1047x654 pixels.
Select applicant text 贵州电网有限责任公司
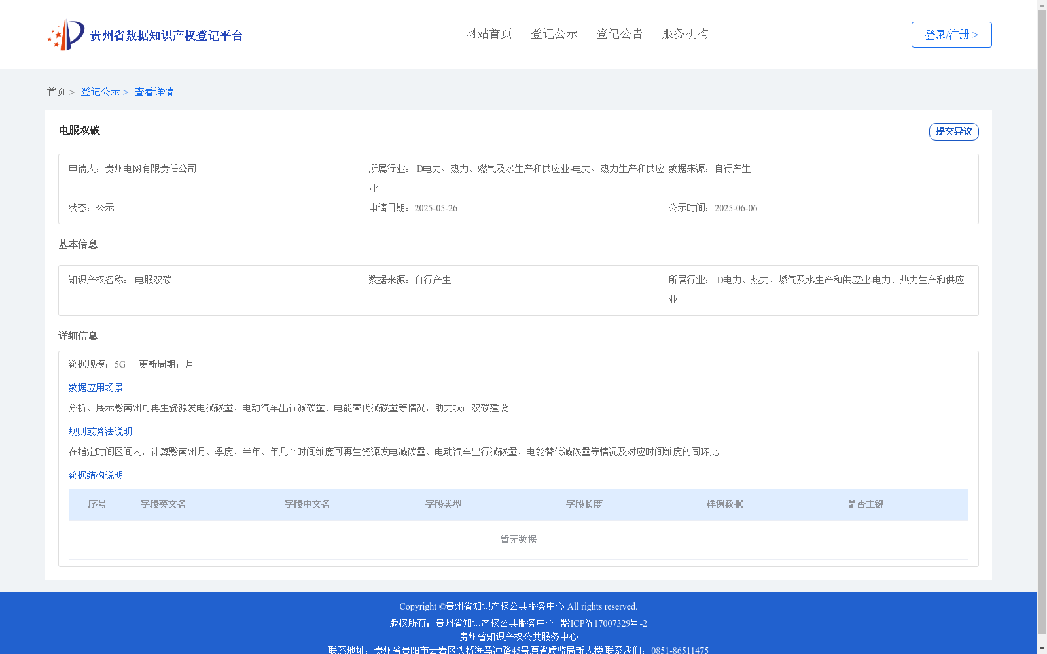151,169
